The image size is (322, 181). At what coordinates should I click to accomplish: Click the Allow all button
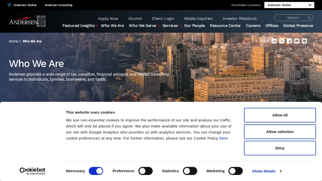click(280, 115)
